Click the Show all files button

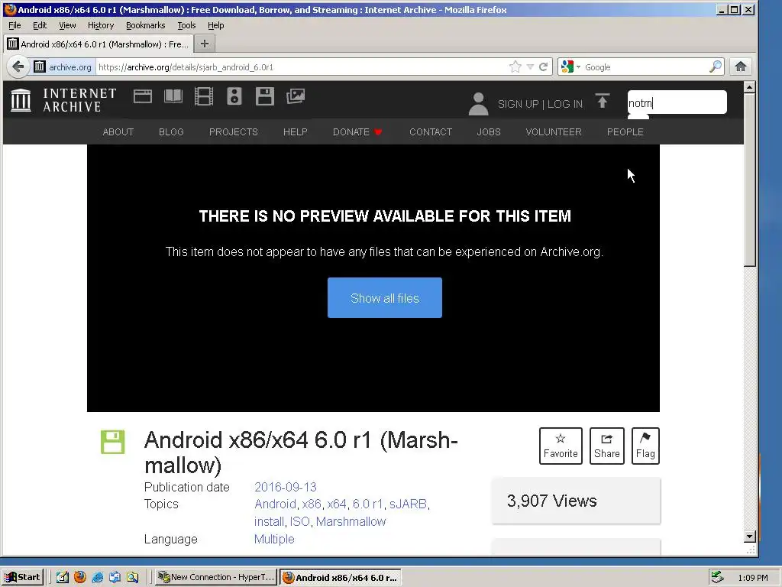pos(385,297)
